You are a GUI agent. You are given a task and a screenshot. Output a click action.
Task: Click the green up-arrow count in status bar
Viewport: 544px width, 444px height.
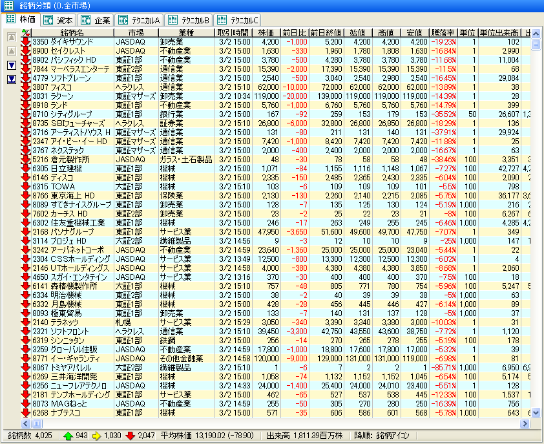tap(76, 435)
